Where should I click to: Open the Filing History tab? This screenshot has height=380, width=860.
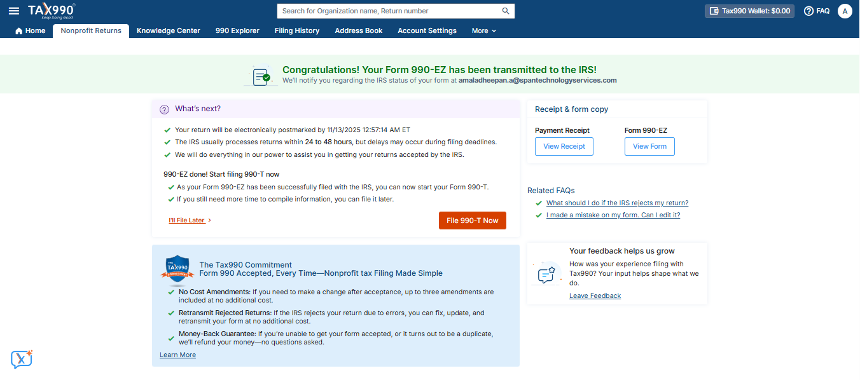(x=297, y=31)
